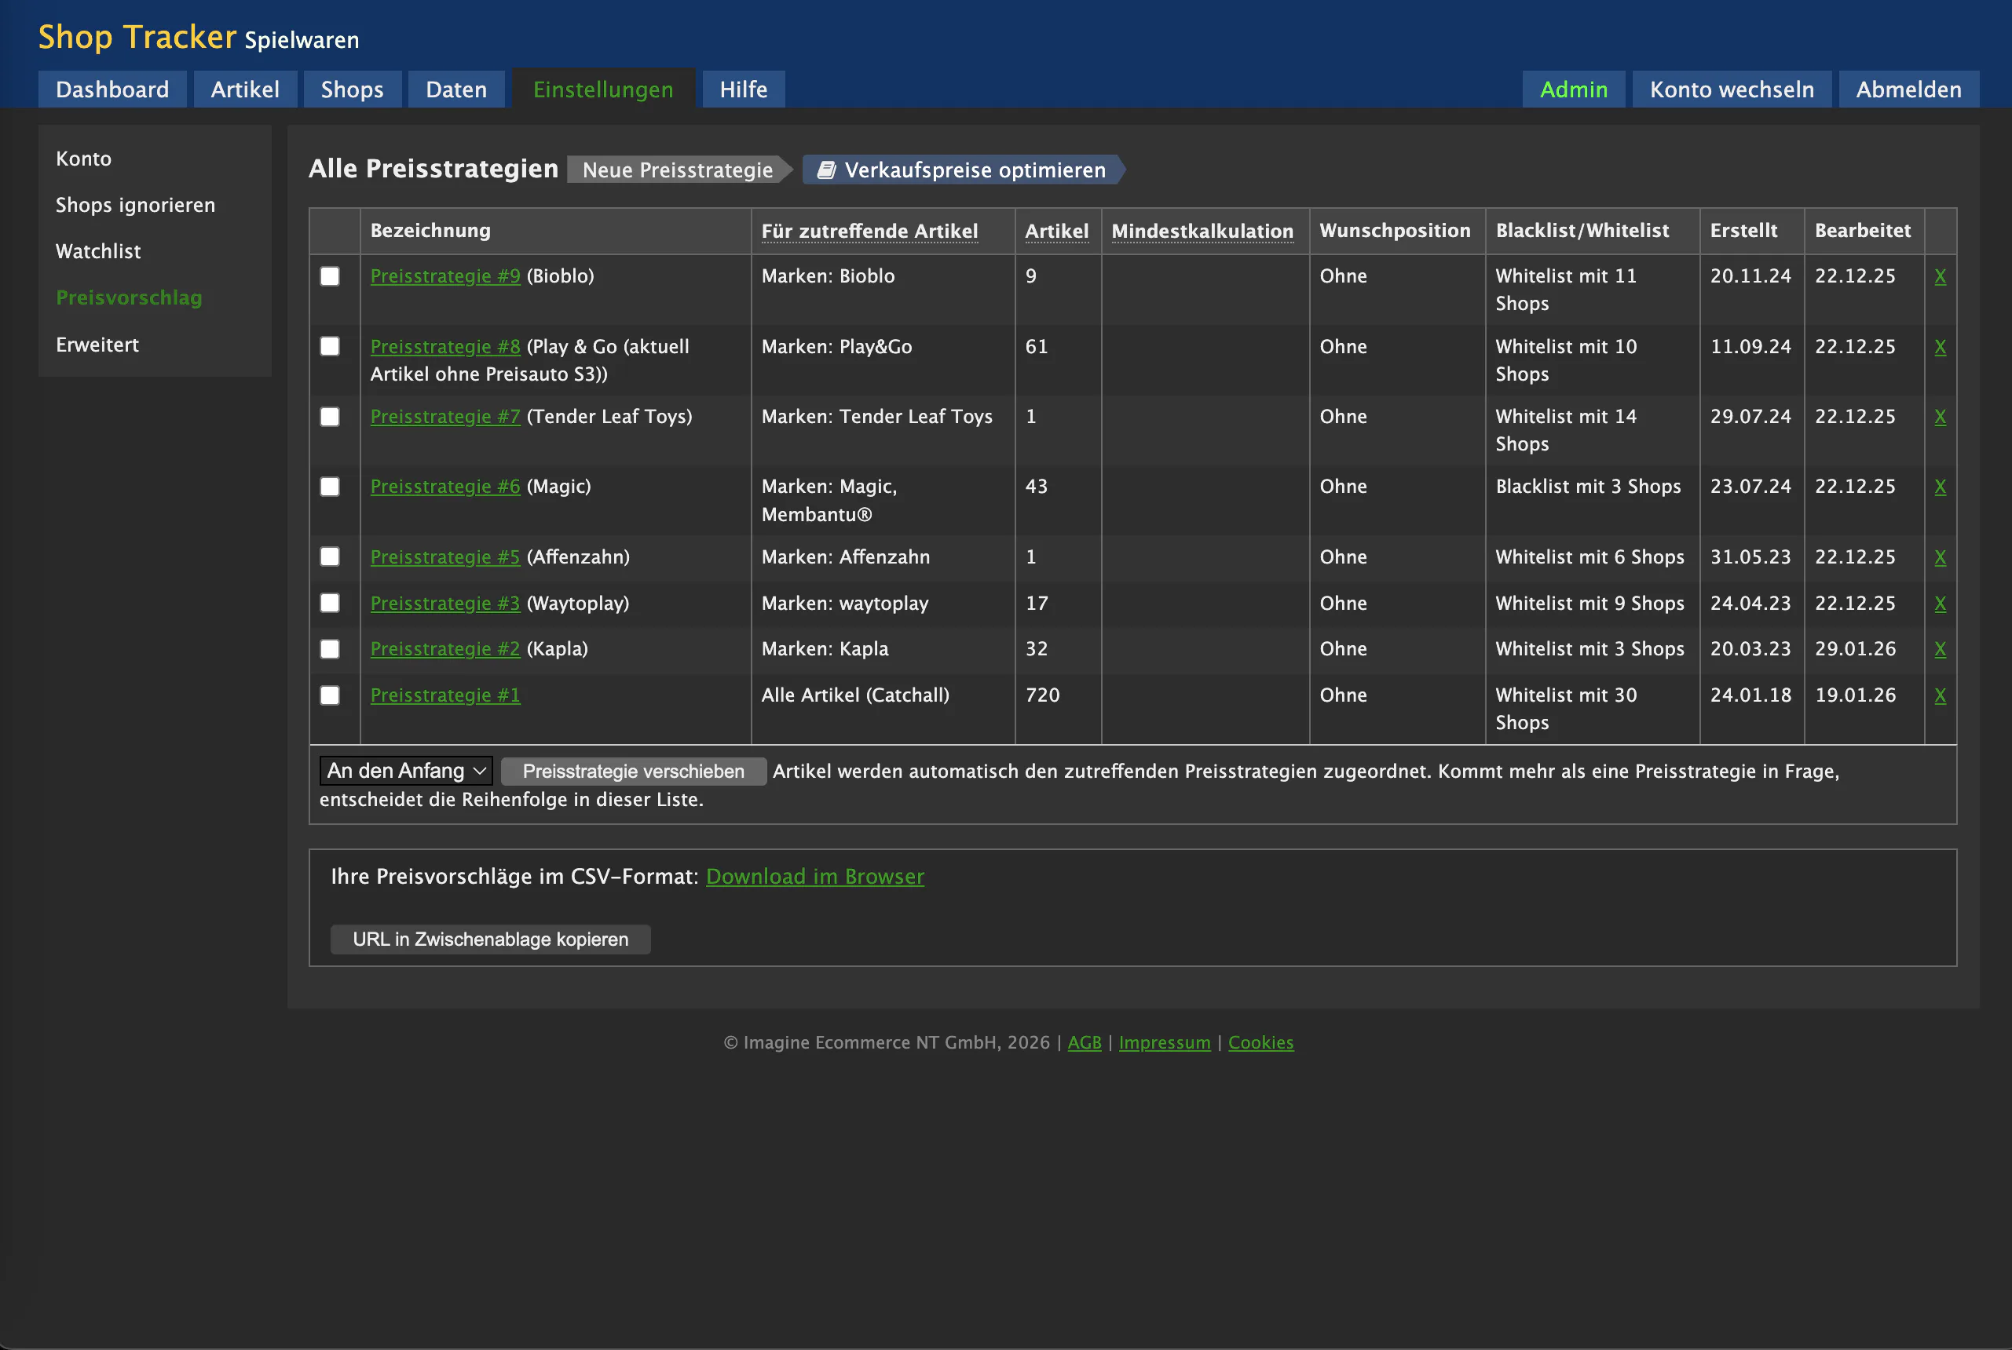This screenshot has width=2012, height=1350.
Task: Select the Einstellungen tab
Action: pos(603,89)
